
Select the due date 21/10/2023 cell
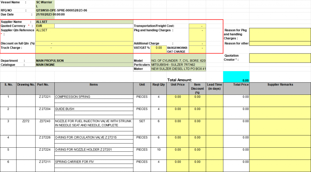50,15
